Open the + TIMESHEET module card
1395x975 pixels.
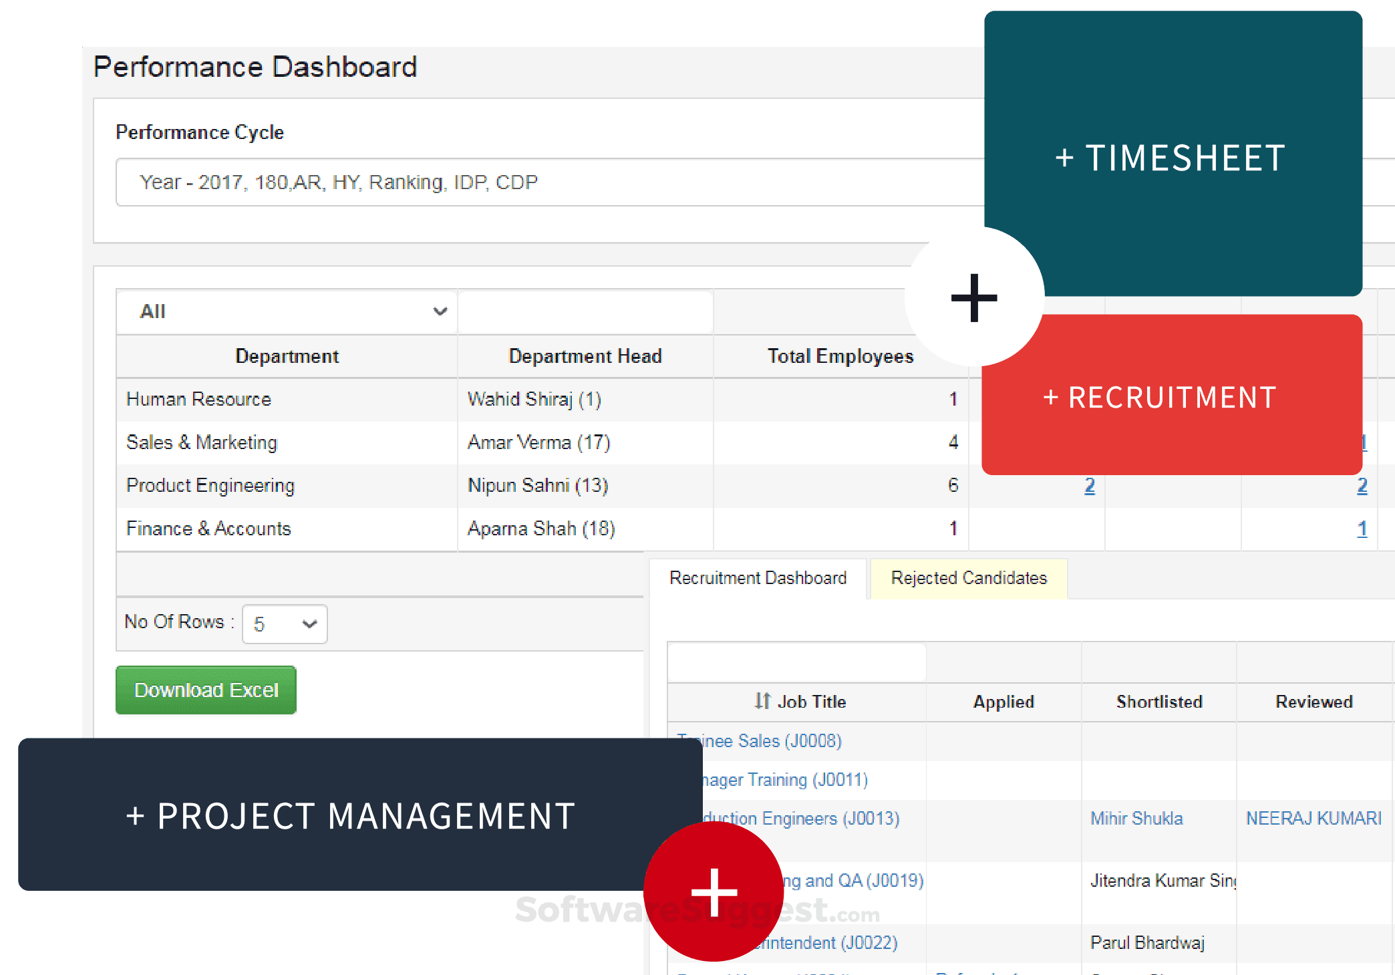click(x=1173, y=158)
